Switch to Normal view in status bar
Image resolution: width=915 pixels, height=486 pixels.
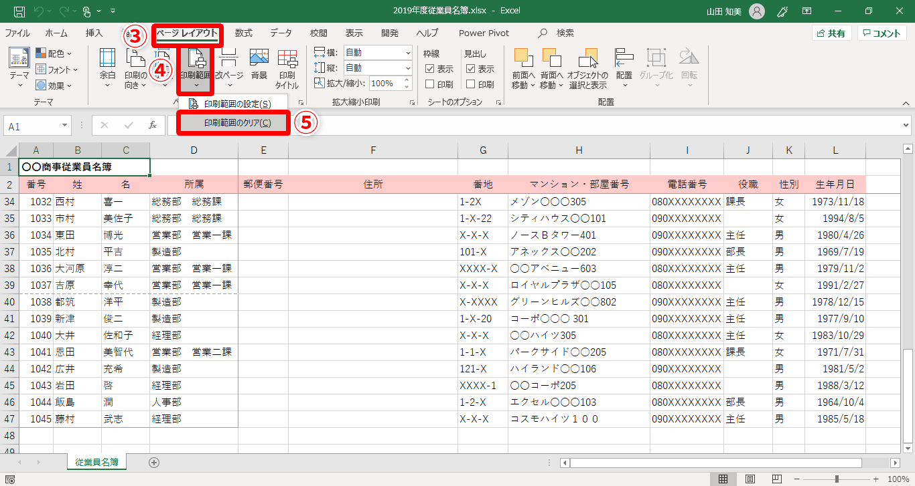tap(723, 479)
